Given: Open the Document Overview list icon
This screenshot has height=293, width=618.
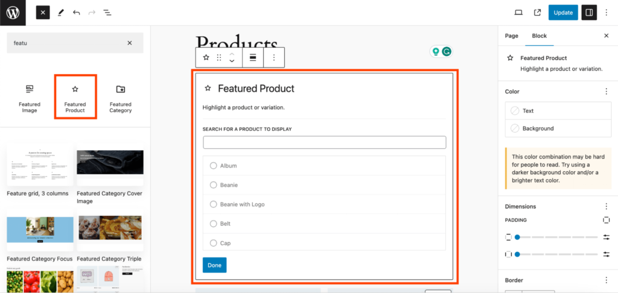Looking at the screenshot, I should click(107, 13).
